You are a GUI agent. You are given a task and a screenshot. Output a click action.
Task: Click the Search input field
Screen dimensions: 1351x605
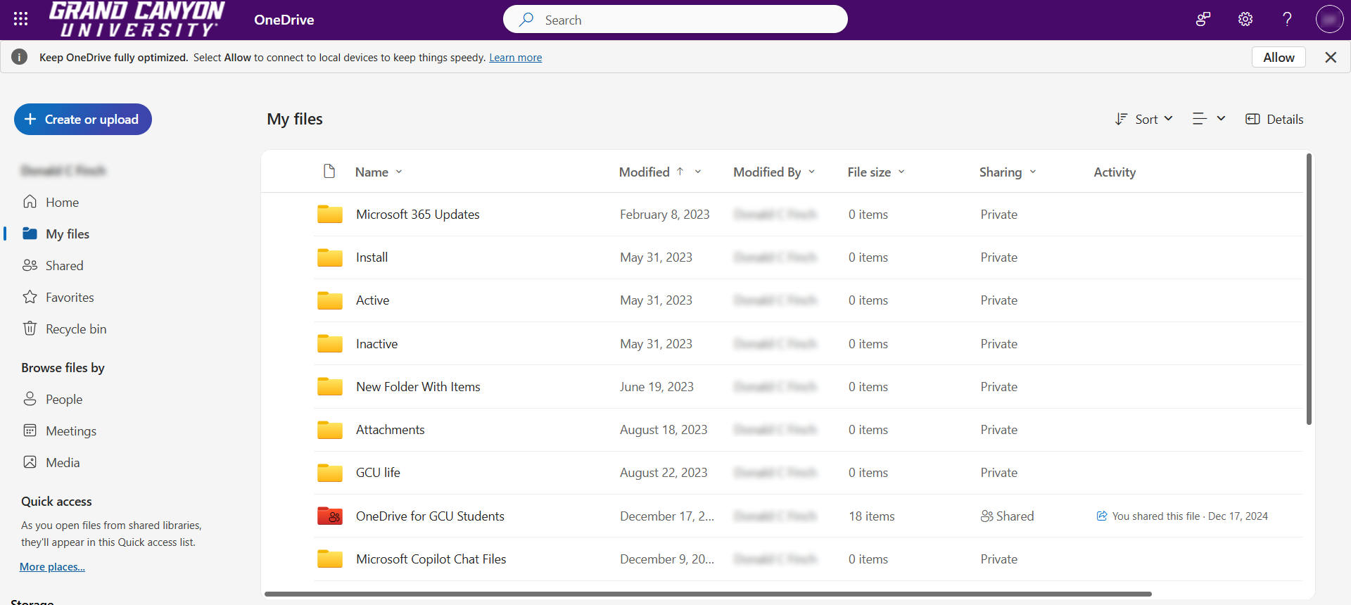(x=675, y=20)
